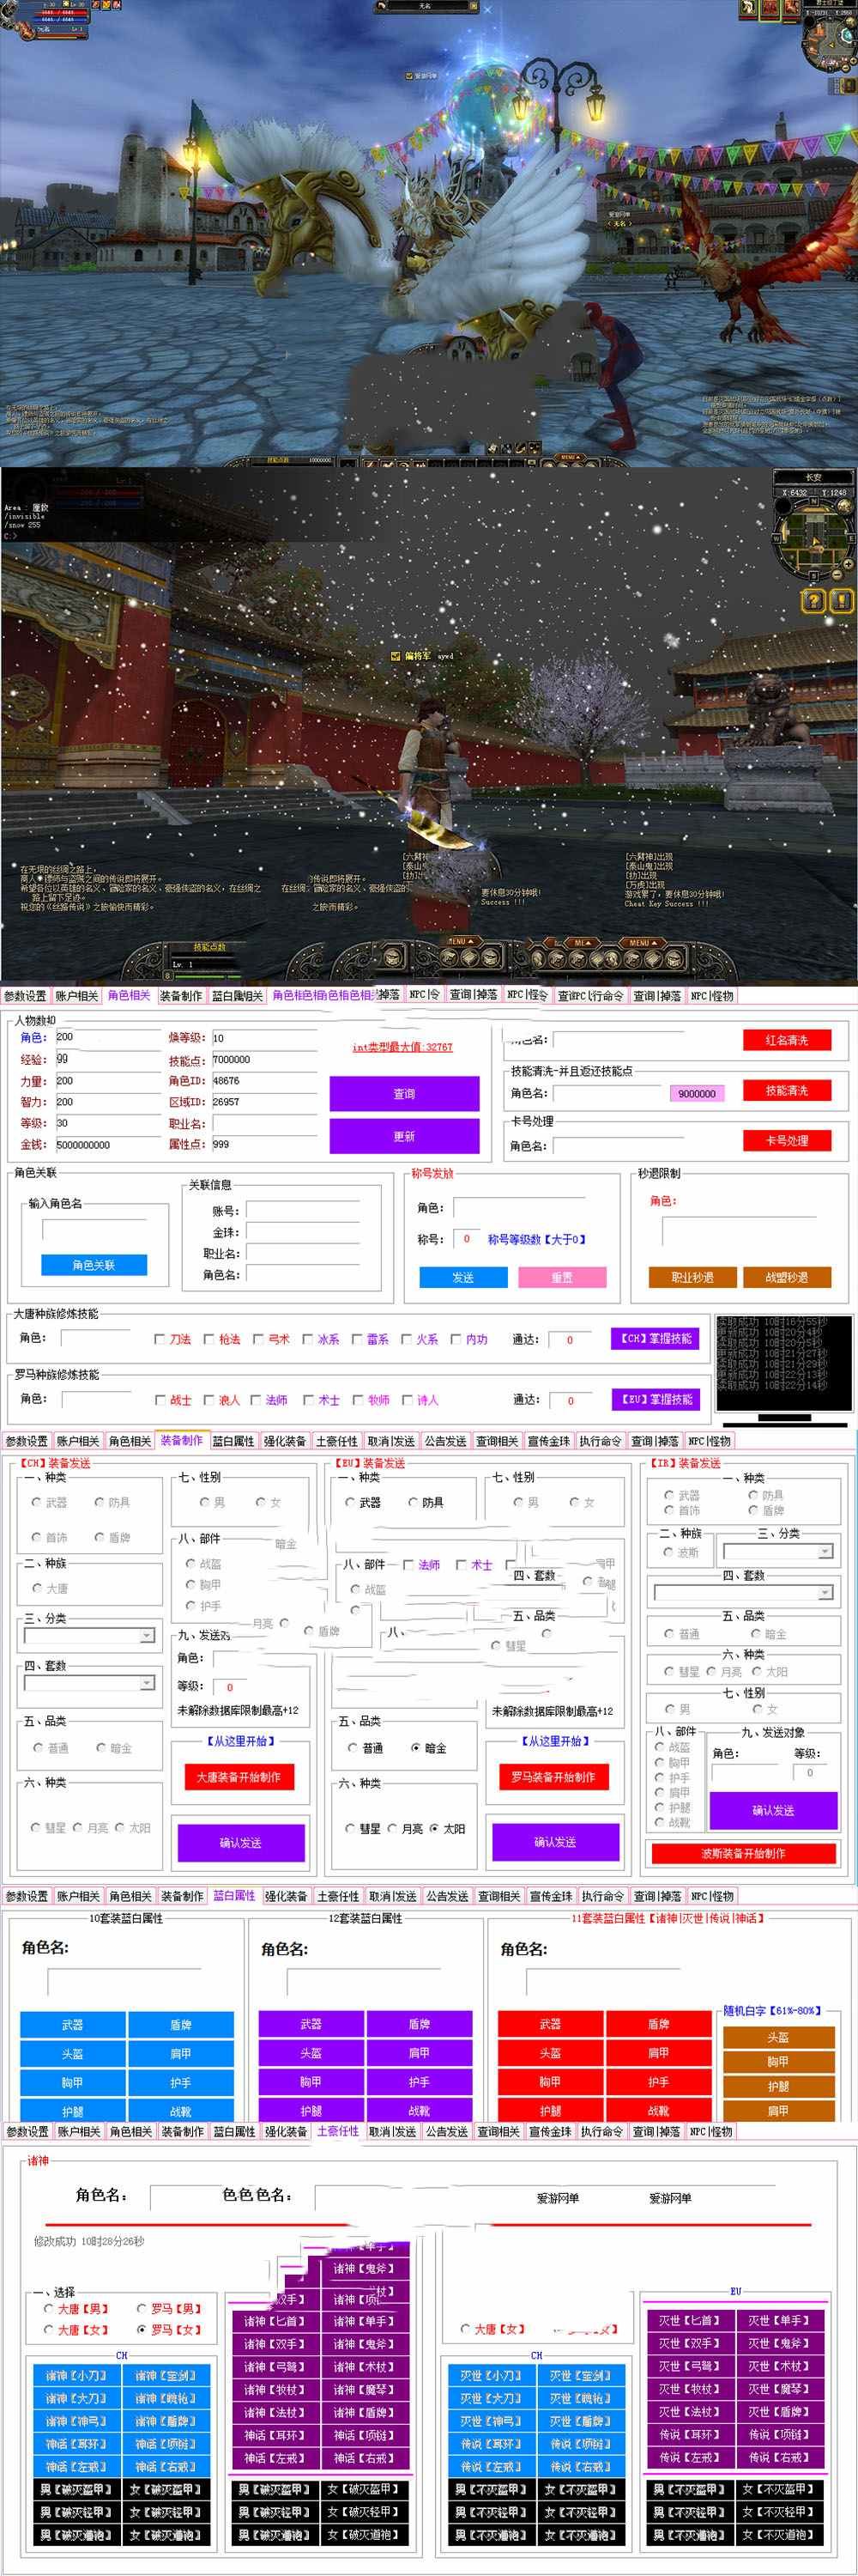Tick the 战士 checkbox in Roman skills
Viewport: 858px width, 2576px height.
tap(160, 1400)
